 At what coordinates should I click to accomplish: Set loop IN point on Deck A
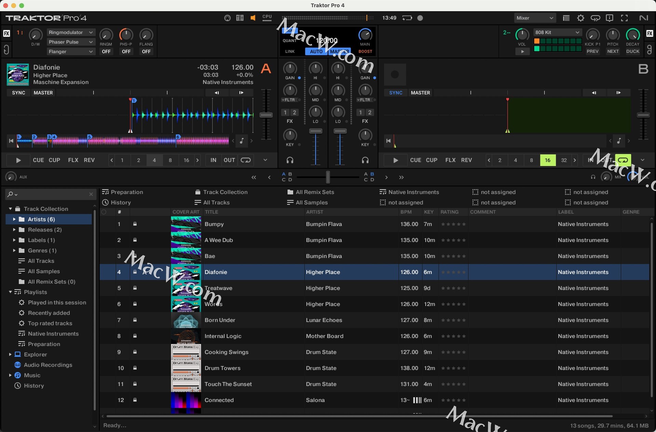click(213, 160)
